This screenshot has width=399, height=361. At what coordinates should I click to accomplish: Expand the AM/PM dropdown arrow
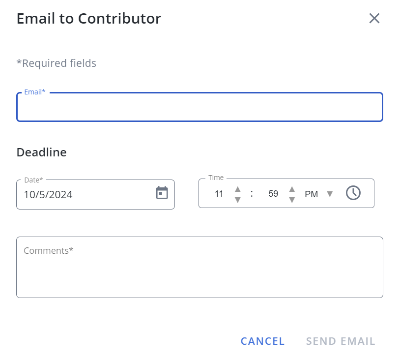click(x=330, y=194)
